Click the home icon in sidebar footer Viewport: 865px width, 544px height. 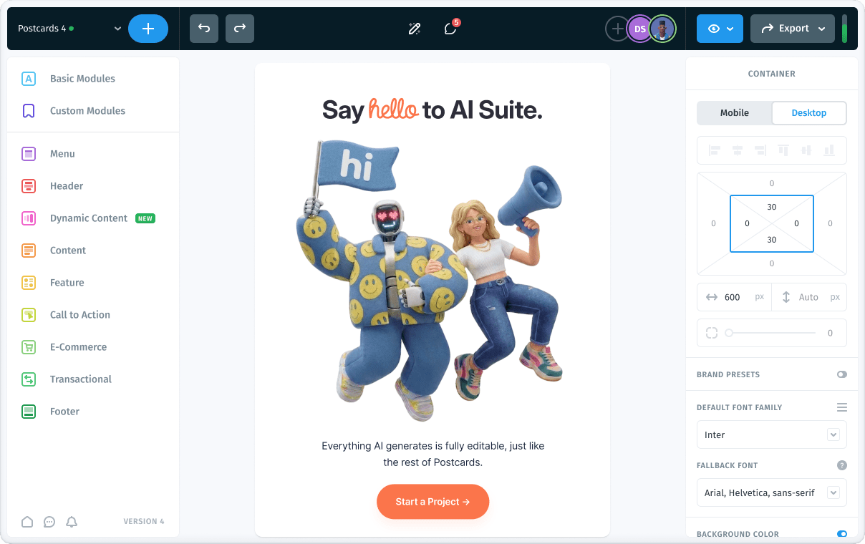[x=27, y=522]
